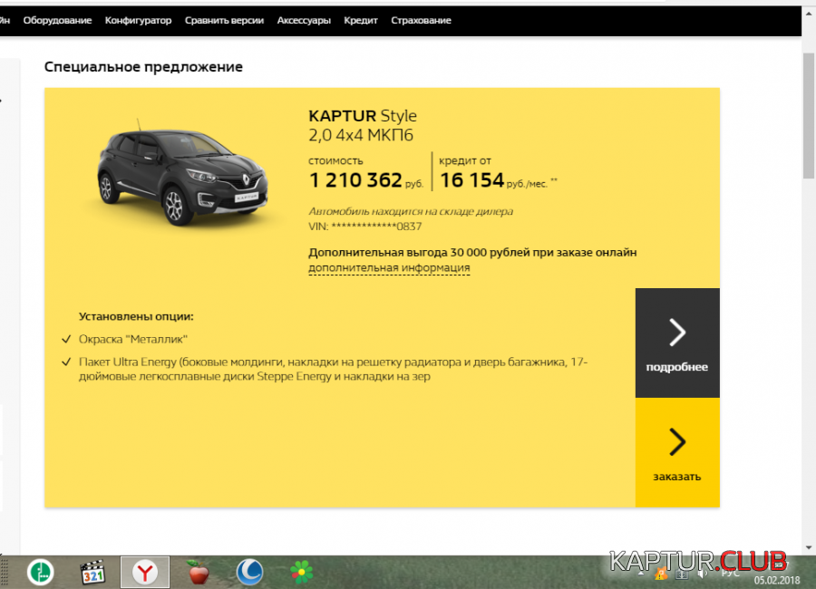Open the red apple taskbar icon
Viewport: 816px width, 589px height.
pyautogui.click(x=198, y=573)
